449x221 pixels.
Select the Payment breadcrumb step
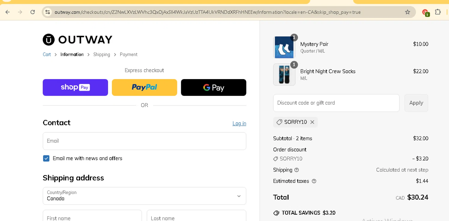click(128, 55)
